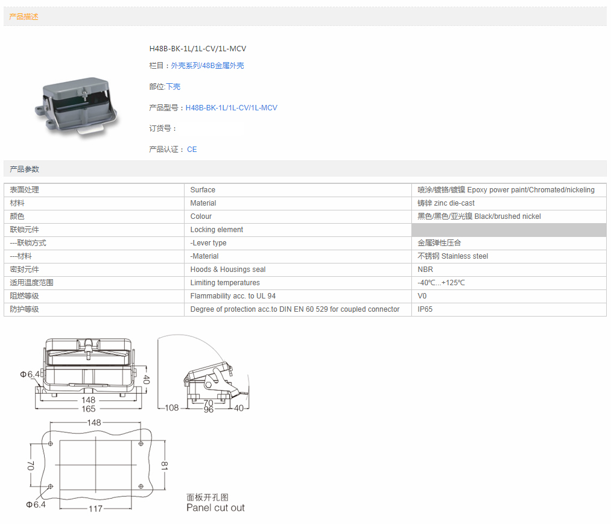Click the 铸锌 zinc die-cast material cell

446,203
